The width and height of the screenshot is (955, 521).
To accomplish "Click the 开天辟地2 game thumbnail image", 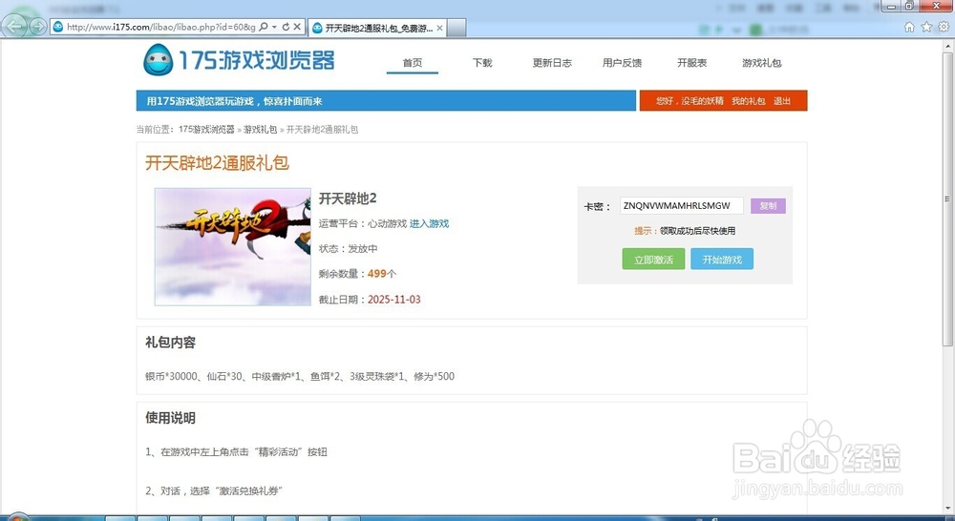I will 233,246.
